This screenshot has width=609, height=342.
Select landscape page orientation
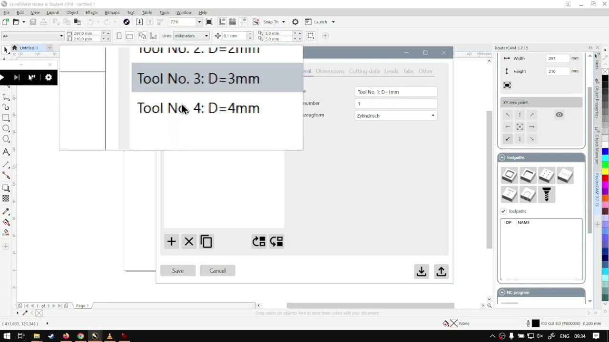[x=129, y=36]
